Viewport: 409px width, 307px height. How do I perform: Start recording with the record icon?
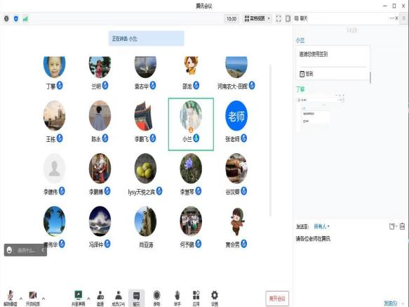[x=156, y=298]
